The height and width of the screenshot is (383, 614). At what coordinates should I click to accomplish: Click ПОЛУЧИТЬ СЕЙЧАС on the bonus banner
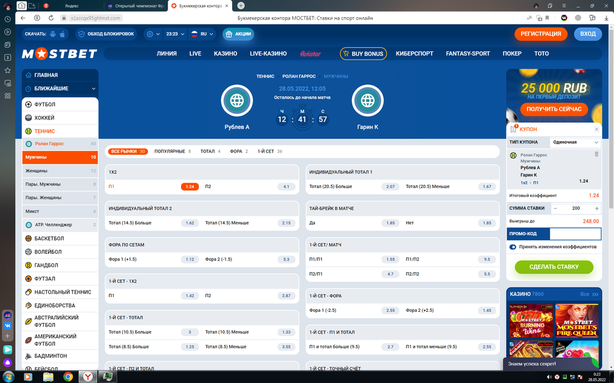[554, 109]
